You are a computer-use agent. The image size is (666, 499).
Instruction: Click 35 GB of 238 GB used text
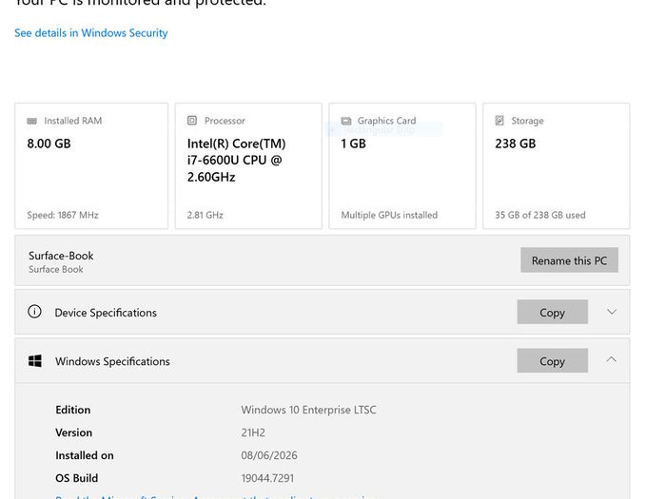point(539,215)
